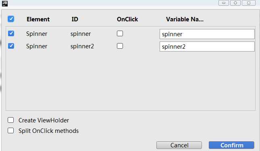260x151 pixels.
Task: Click the OnClick column header
Action: pyautogui.click(x=127, y=19)
